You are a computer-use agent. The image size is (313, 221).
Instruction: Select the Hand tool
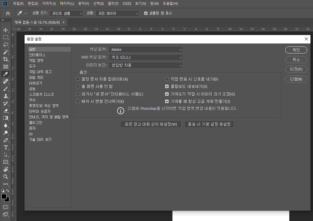pyautogui.click(x=6, y=170)
